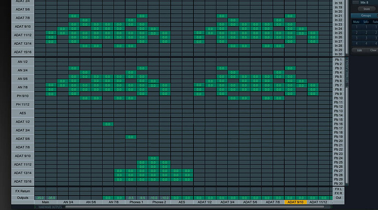378x210 pixels.
Task: Click the 0.0 routing cell in Pb 24 row
Action: (x=153, y=158)
